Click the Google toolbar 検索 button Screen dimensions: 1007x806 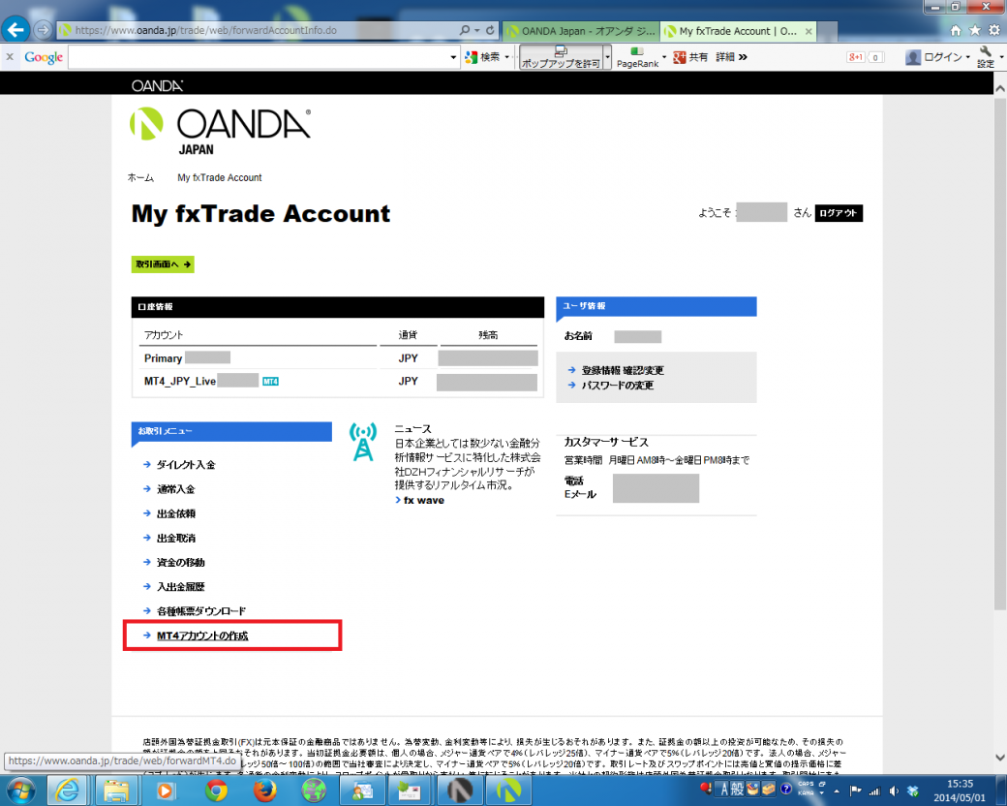pyautogui.click(x=482, y=57)
